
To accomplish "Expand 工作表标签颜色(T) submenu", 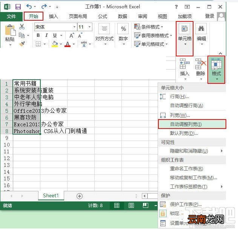I will tap(192, 187).
